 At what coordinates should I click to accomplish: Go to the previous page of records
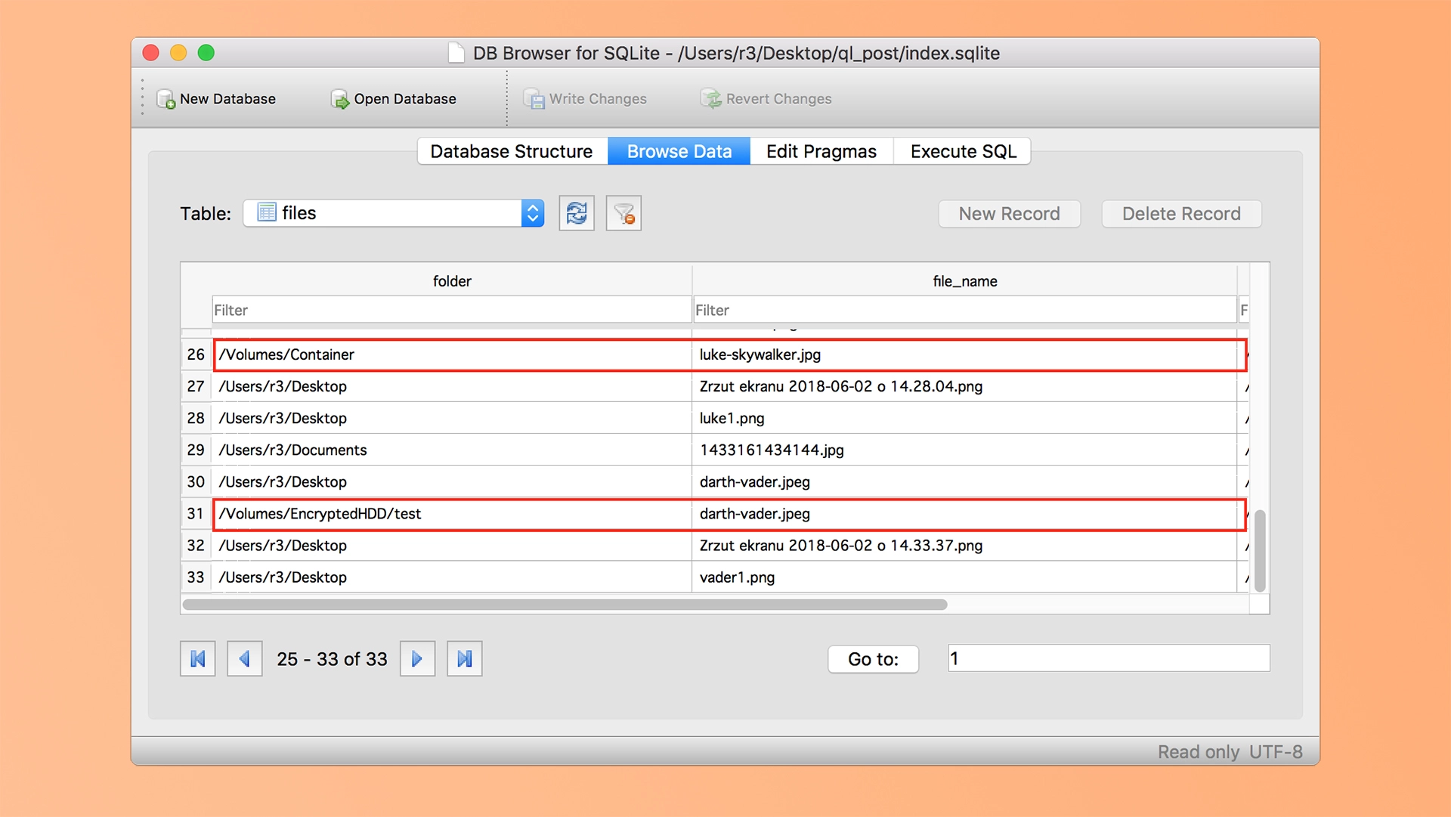(245, 659)
